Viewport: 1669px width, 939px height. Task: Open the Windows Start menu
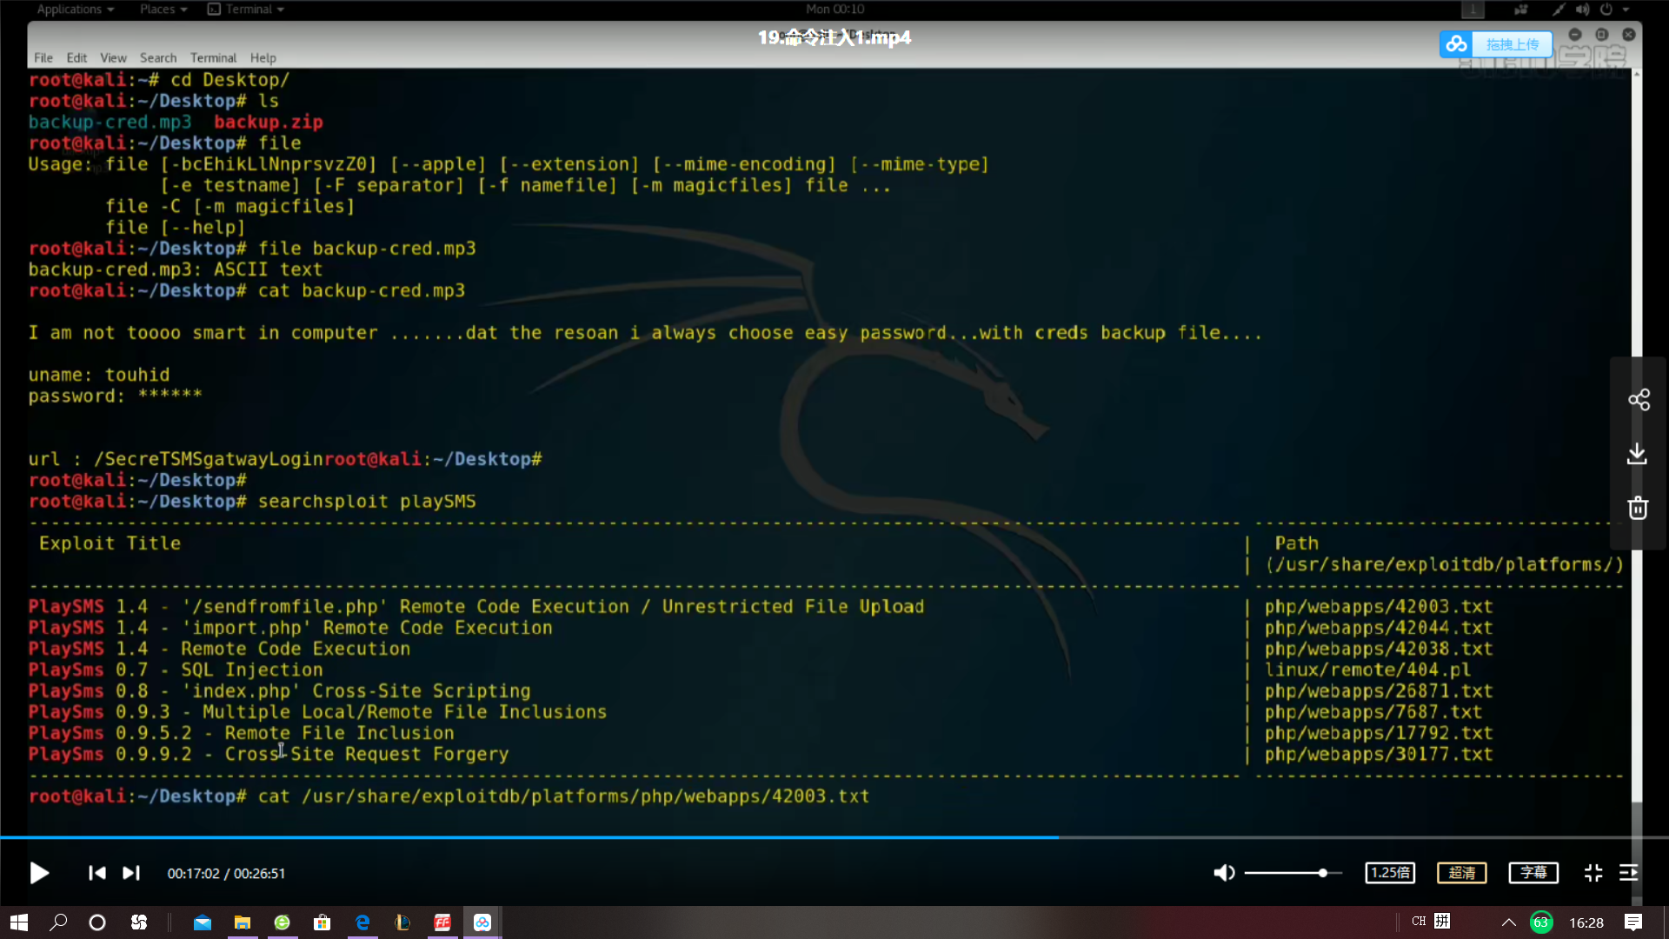click(x=19, y=922)
